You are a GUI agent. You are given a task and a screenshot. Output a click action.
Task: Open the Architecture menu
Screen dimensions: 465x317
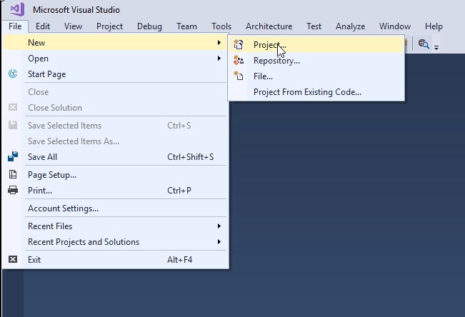pos(269,26)
